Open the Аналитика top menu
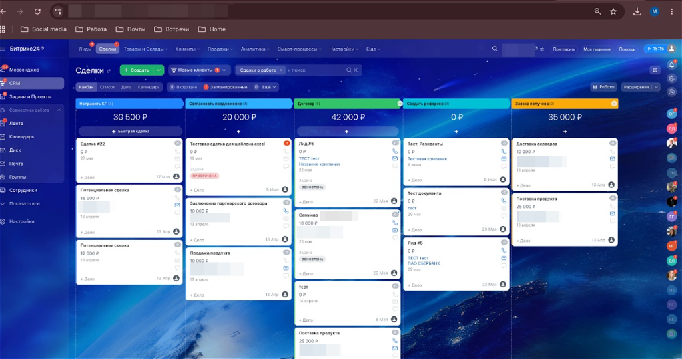This screenshot has width=682, height=359. coord(255,49)
